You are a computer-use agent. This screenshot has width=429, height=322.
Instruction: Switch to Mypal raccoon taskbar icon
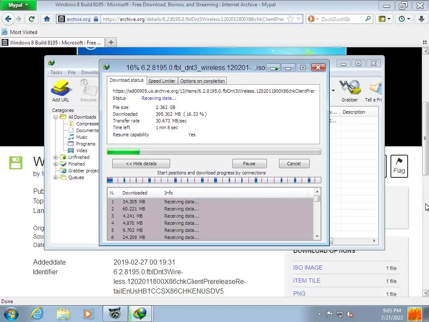click(115, 314)
